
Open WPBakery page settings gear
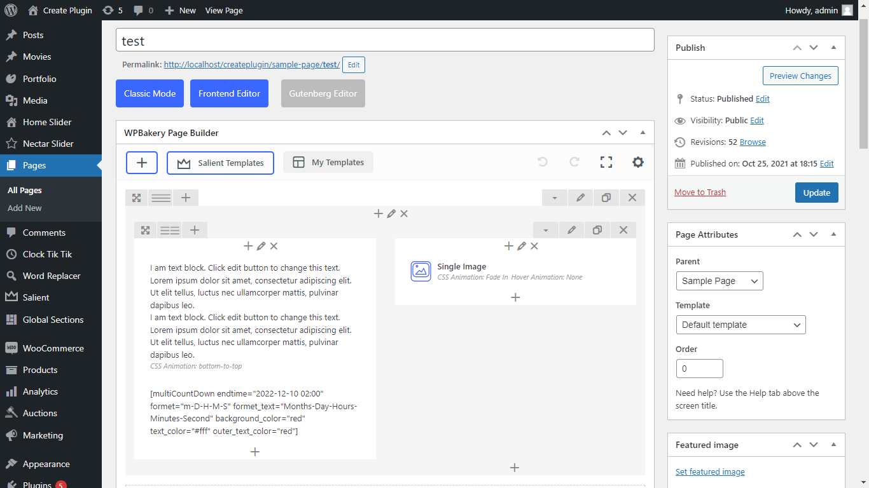tap(638, 162)
